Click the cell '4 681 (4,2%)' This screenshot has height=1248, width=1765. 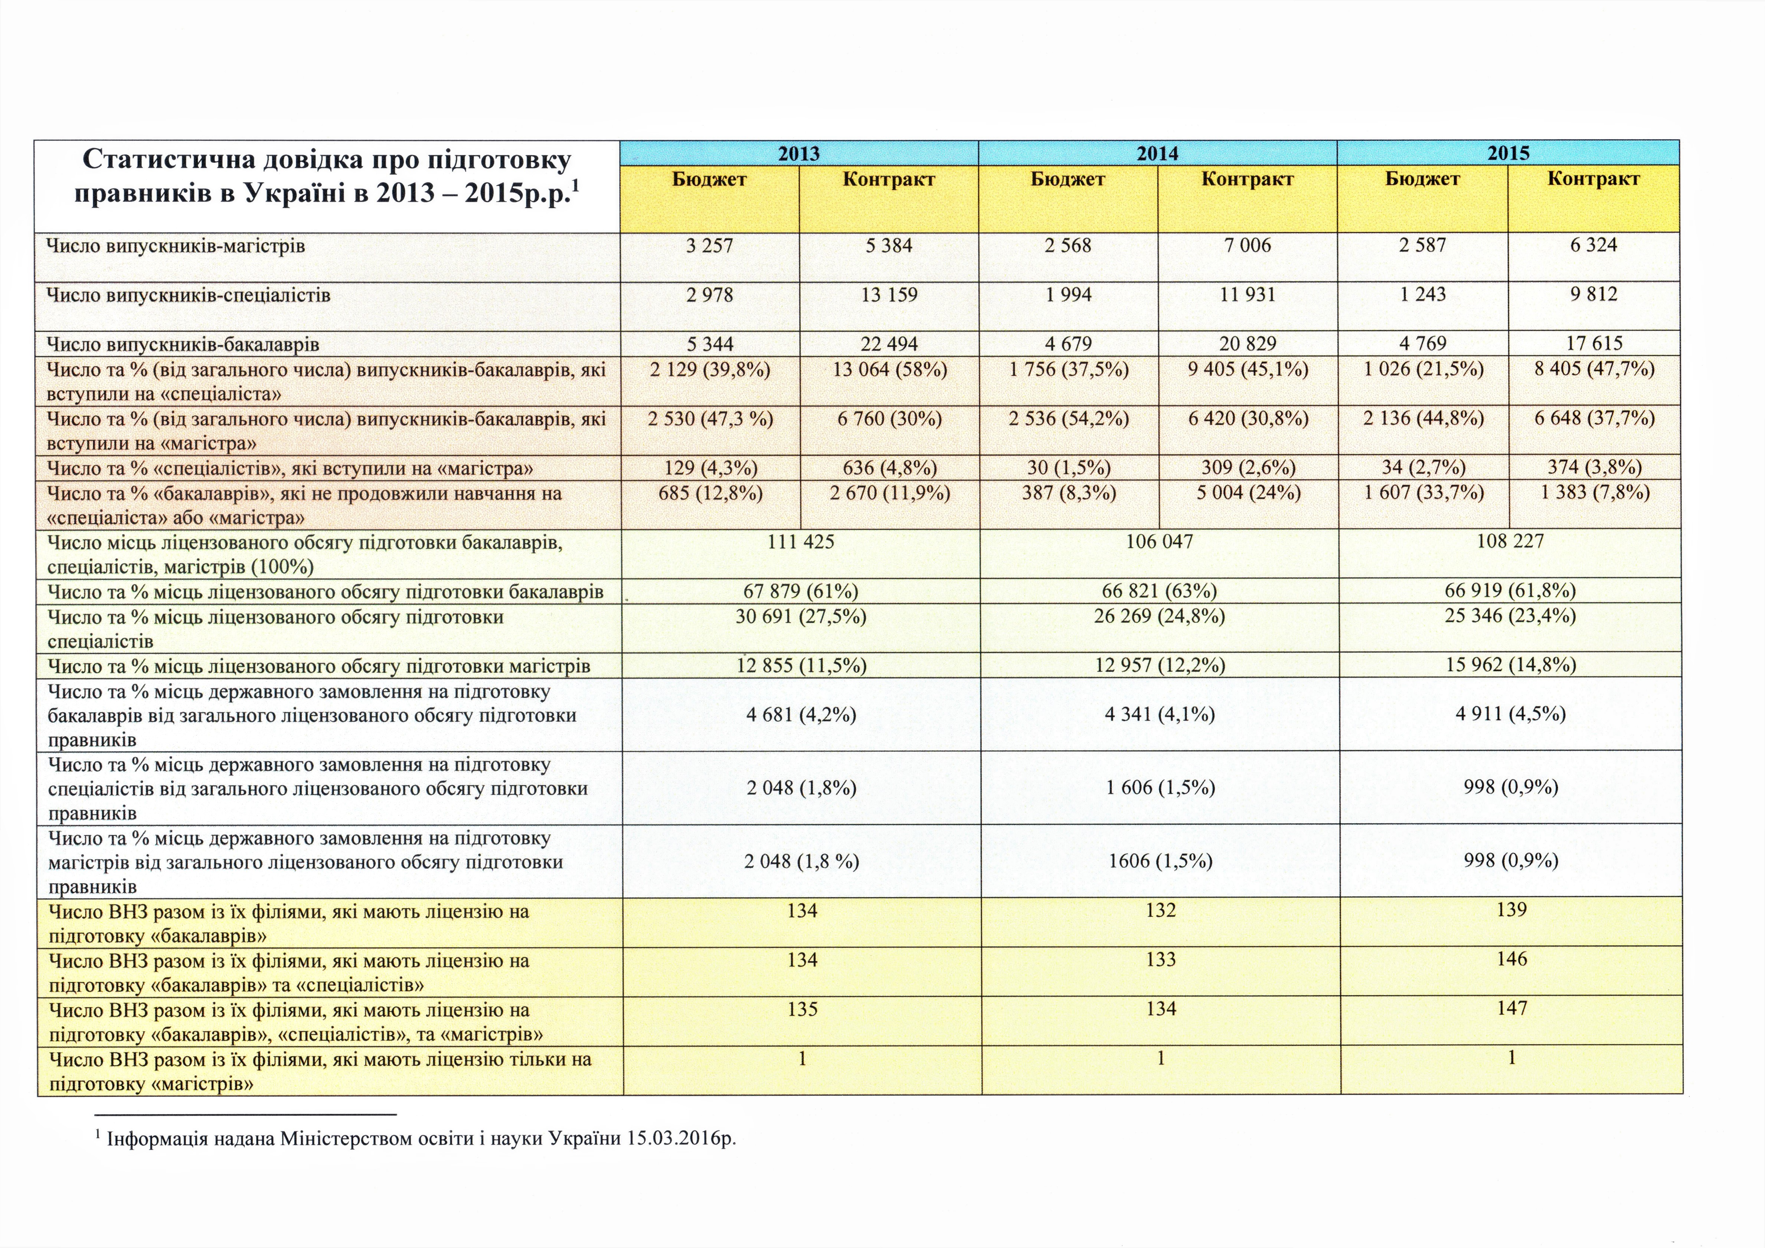click(801, 715)
